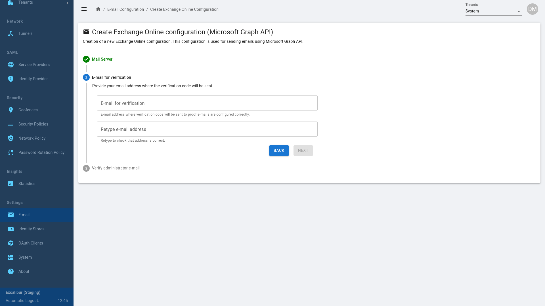The height and width of the screenshot is (306, 545).
Task: Click the hamburger menu icon
Action: (84, 9)
